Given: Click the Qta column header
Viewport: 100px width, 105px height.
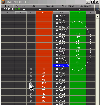Looking at the screenshot, I should [x=34, y=6].
